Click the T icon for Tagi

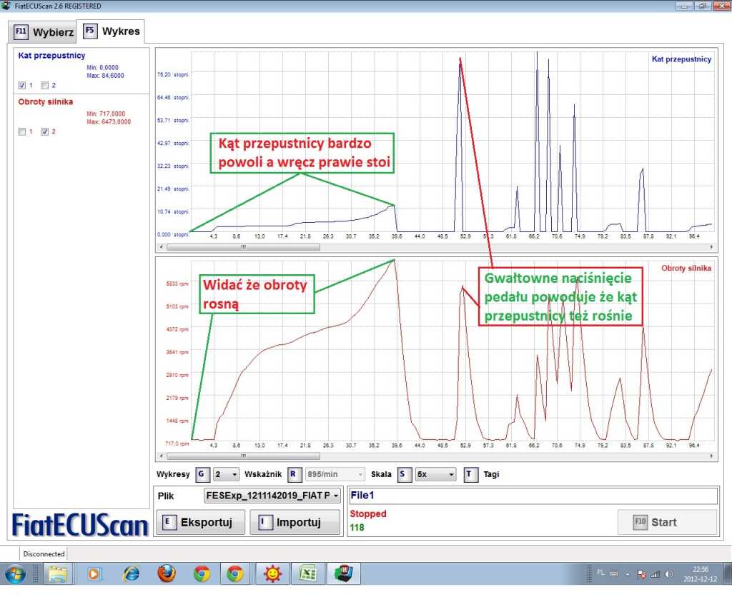tap(470, 474)
